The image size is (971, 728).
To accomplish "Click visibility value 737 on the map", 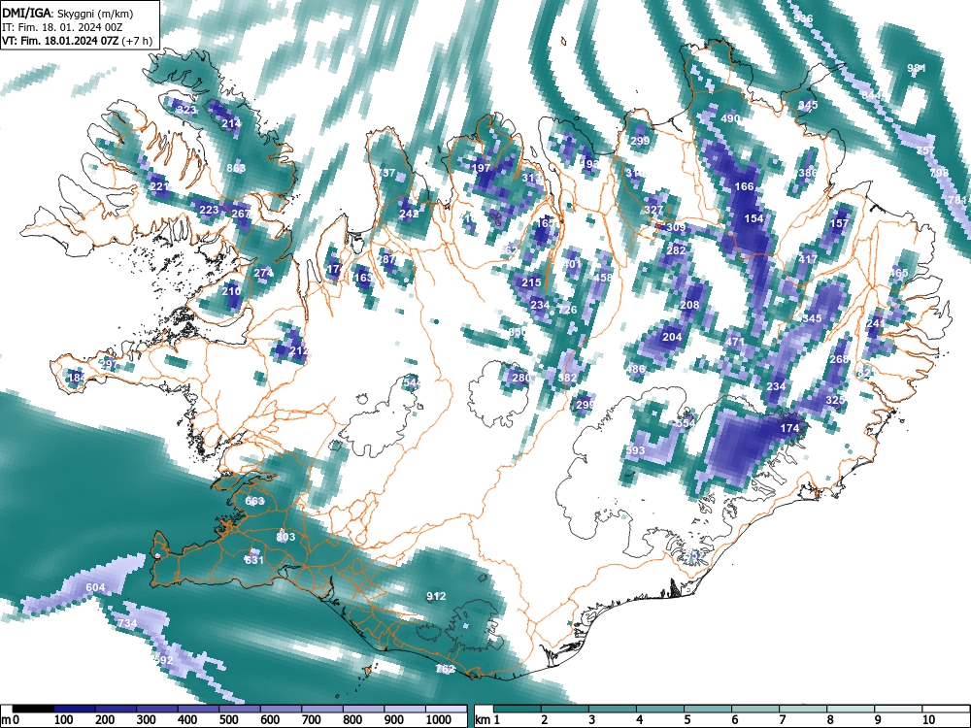I will [386, 173].
